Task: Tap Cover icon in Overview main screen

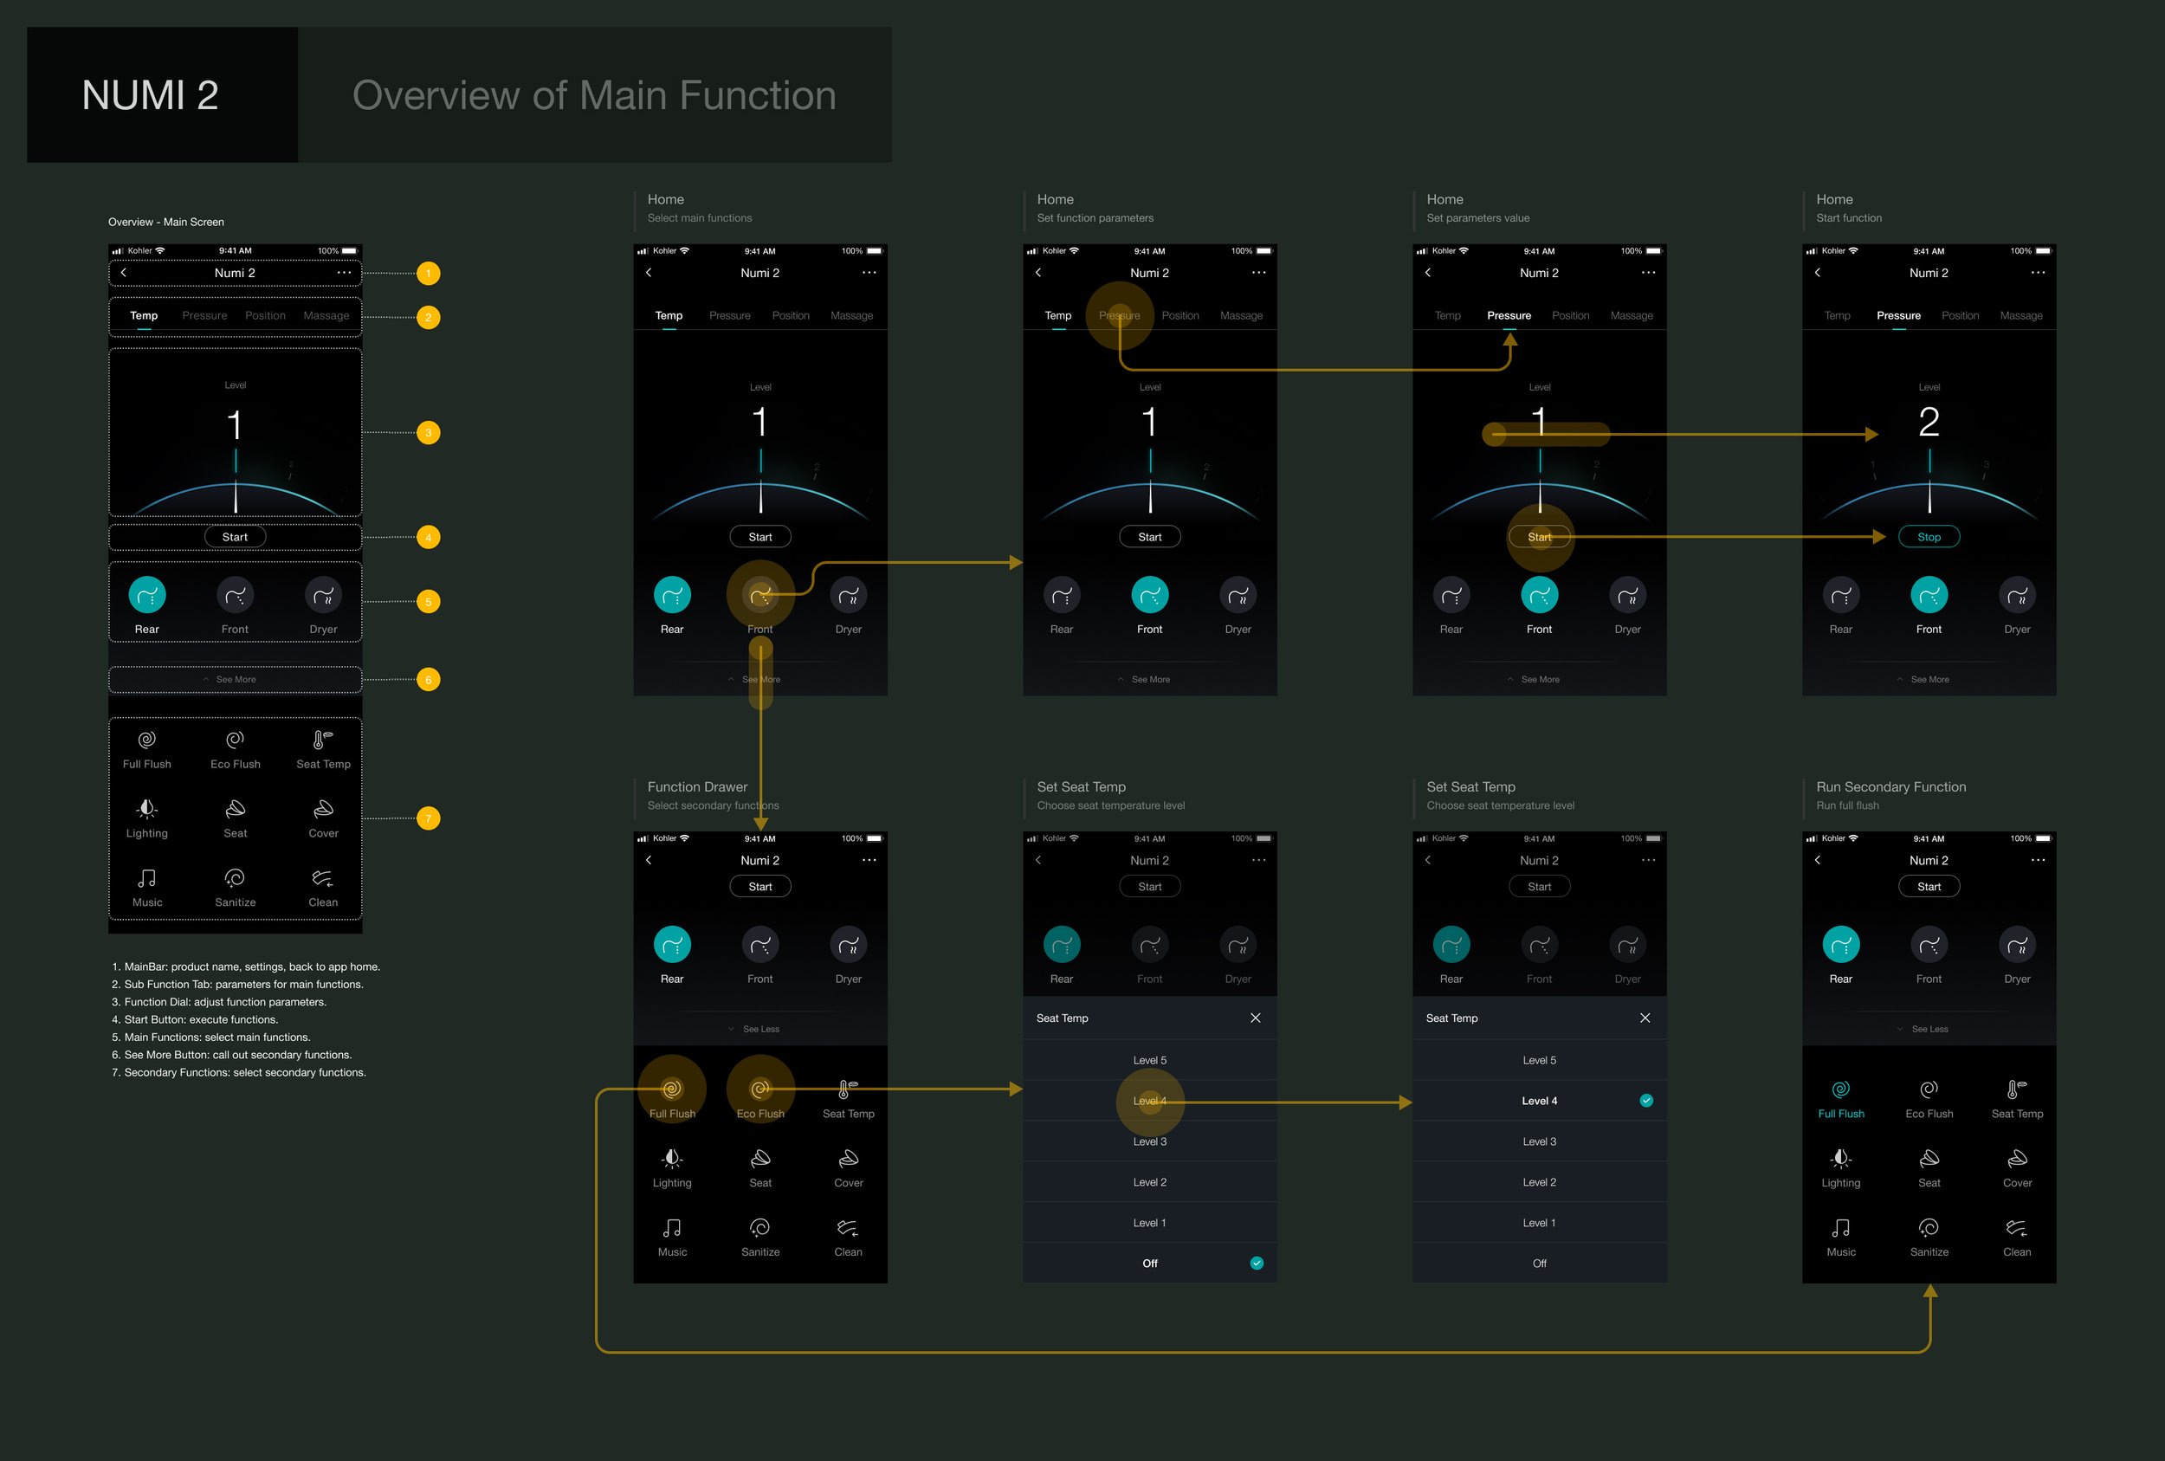Action: click(323, 809)
